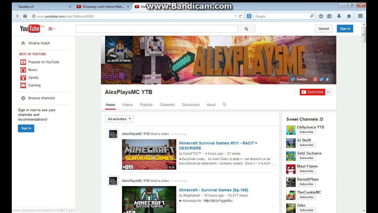This screenshot has height=213, width=378.
Task: Select the Home channel tab
Action: pos(110,105)
